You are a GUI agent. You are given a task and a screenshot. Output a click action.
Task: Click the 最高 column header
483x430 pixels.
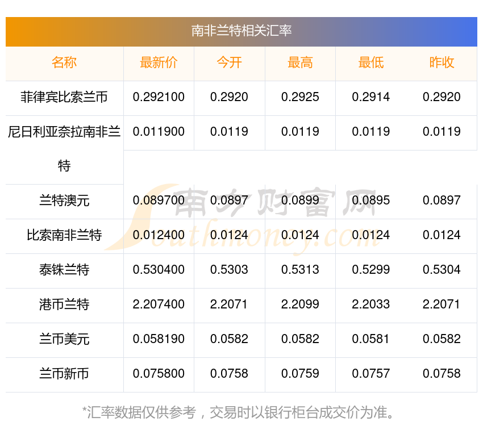coord(300,63)
